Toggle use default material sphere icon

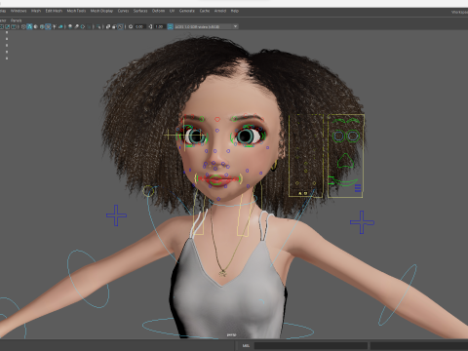pyautogui.click(x=36, y=26)
